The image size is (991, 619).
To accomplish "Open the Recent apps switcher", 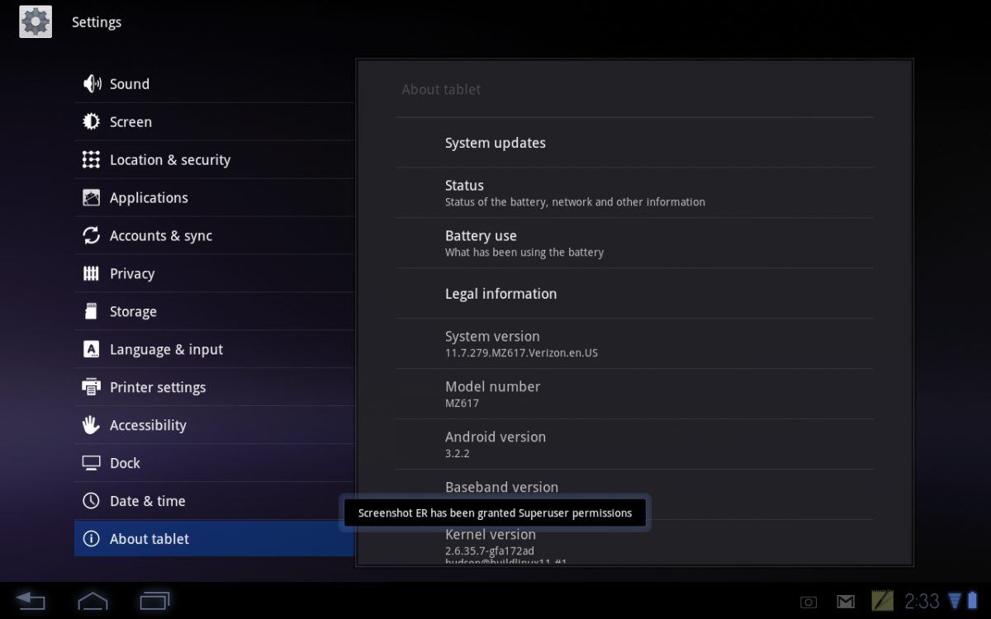I will 154,600.
